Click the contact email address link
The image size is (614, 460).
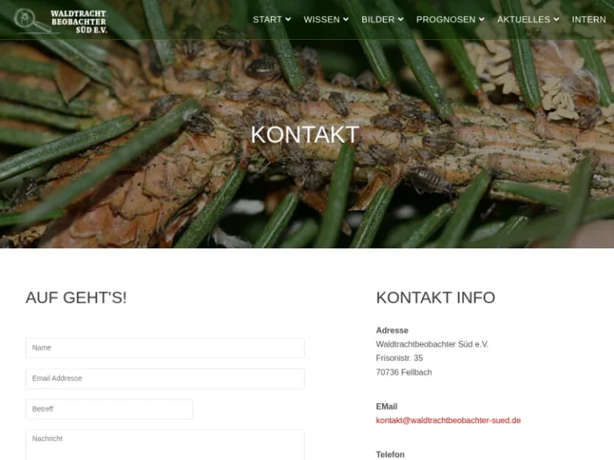tap(449, 421)
